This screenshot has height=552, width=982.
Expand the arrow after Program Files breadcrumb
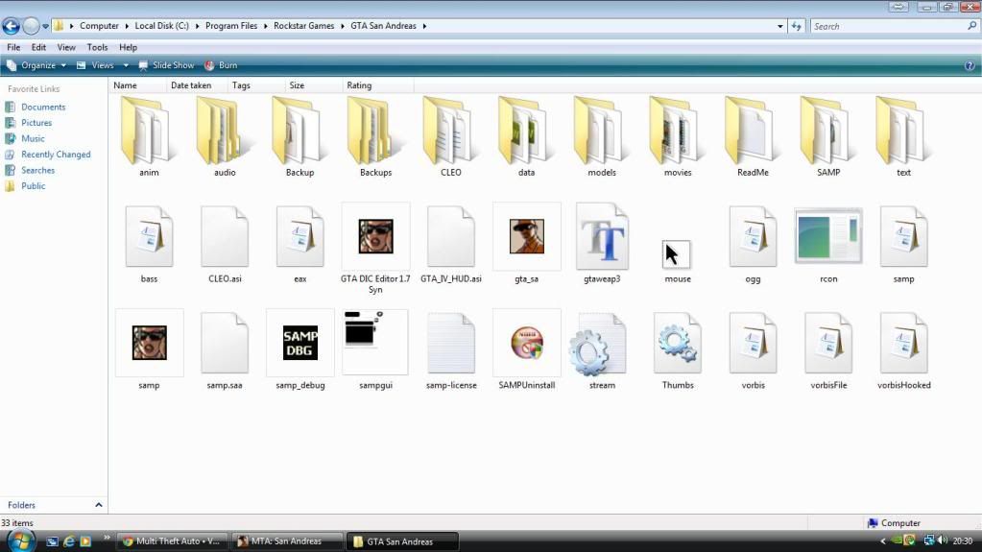pos(266,26)
